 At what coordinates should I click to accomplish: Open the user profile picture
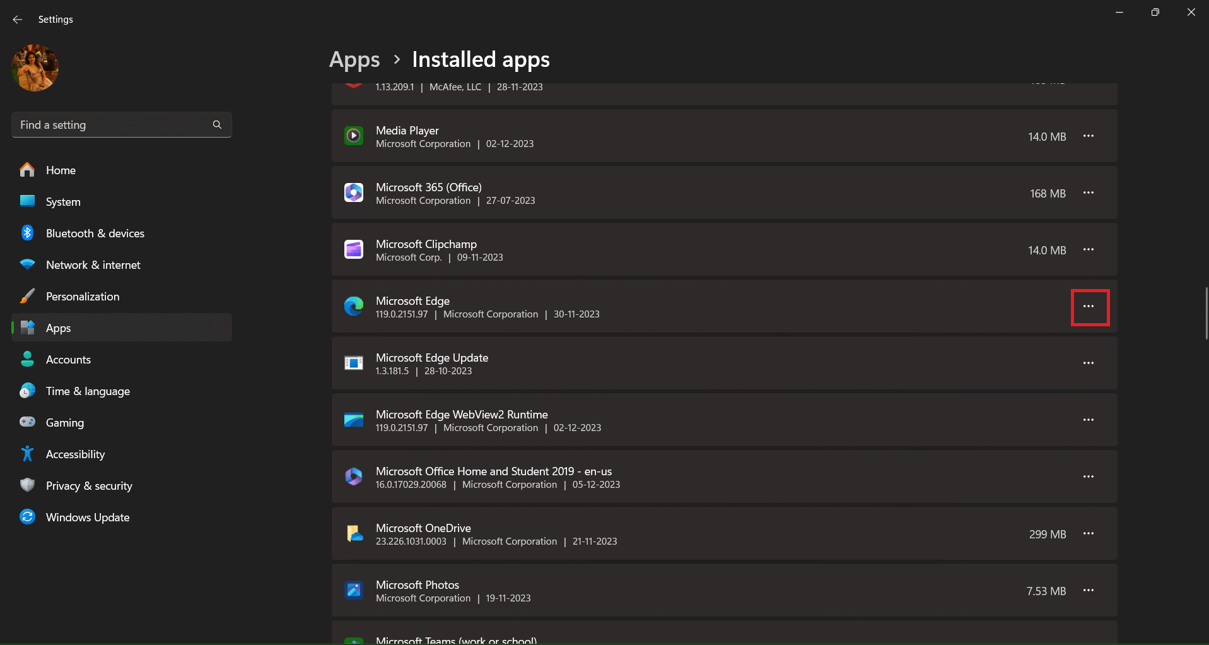(x=35, y=68)
